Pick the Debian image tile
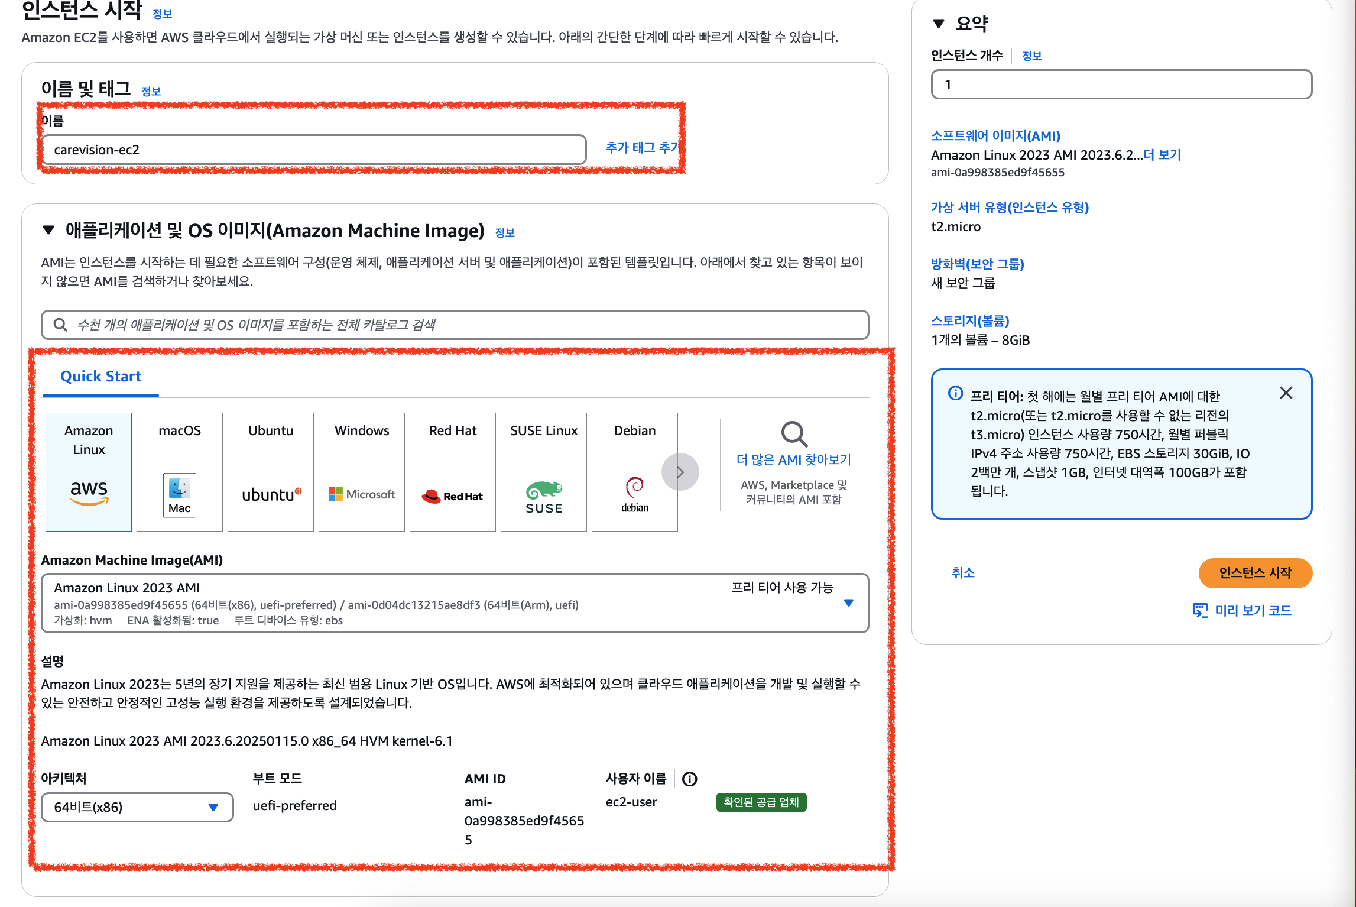The height and width of the screenshot is (907, 1356). (635, 471)
